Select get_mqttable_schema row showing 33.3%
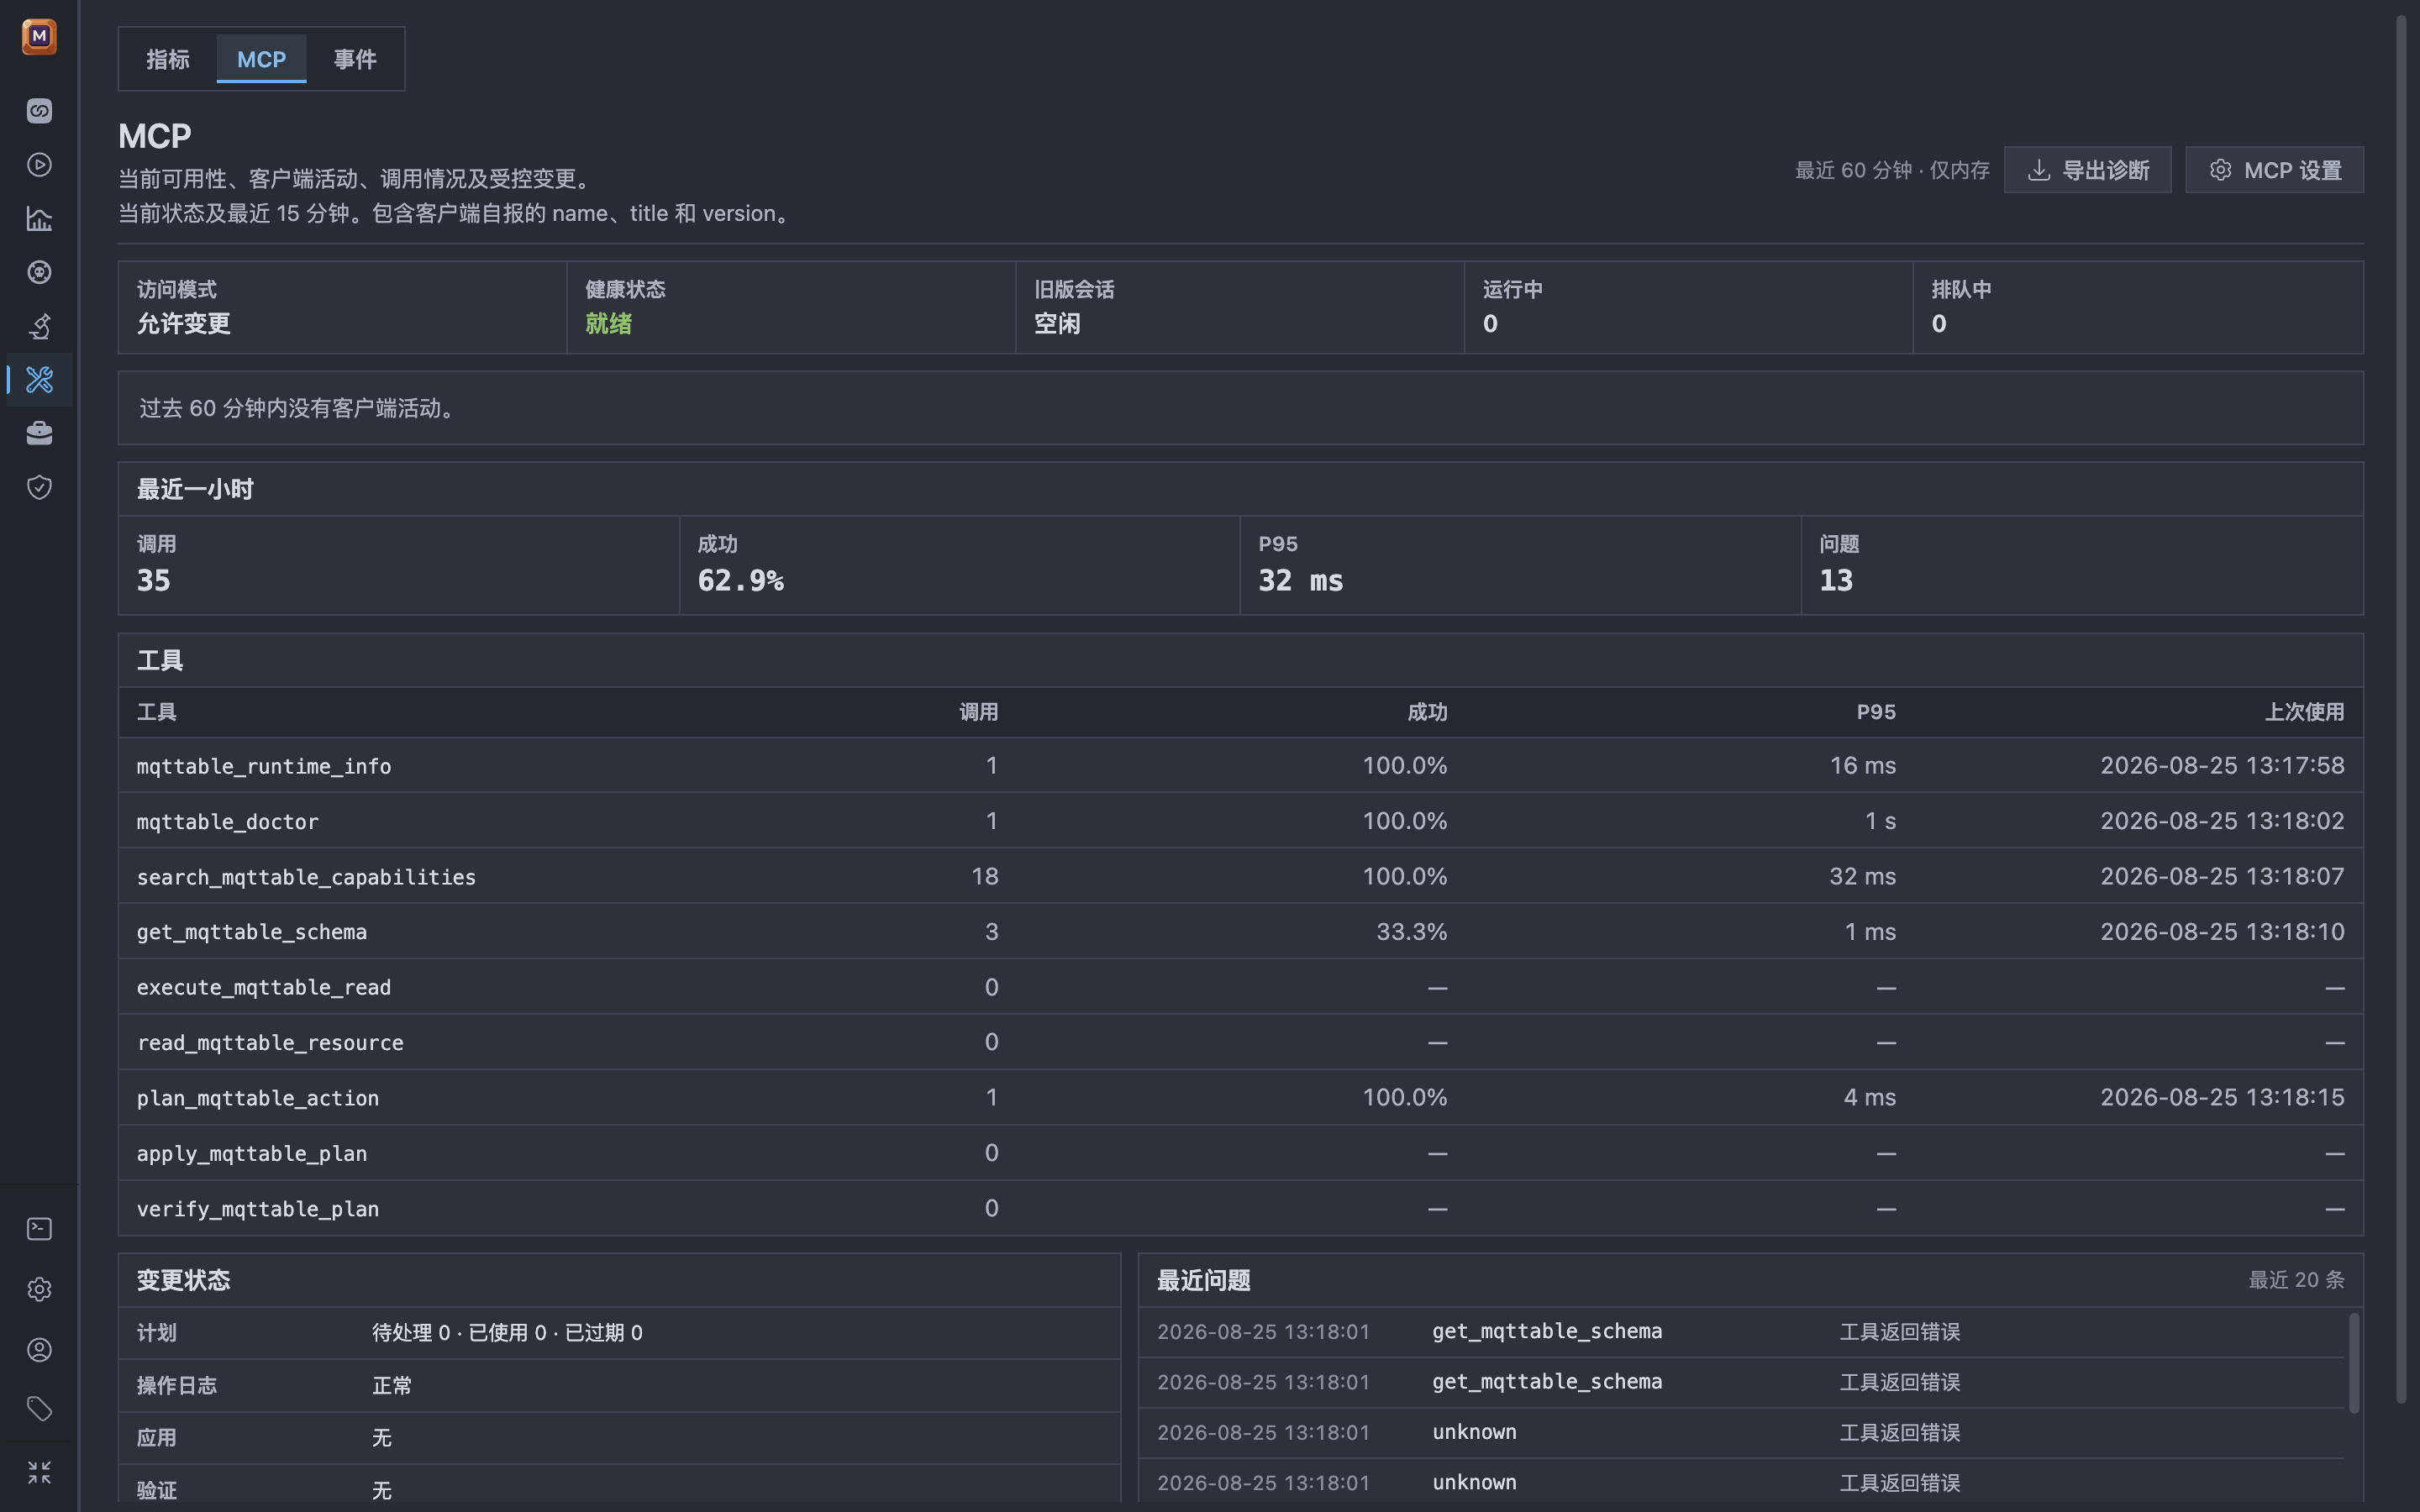 [1241, 932]
